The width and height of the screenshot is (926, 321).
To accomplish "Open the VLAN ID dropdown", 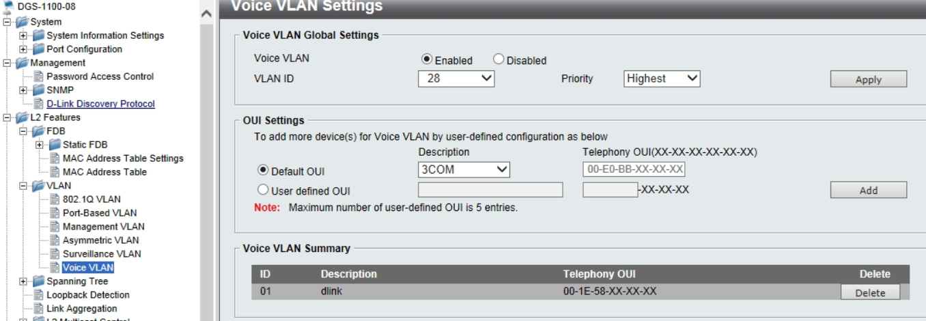I will point(455,79).
